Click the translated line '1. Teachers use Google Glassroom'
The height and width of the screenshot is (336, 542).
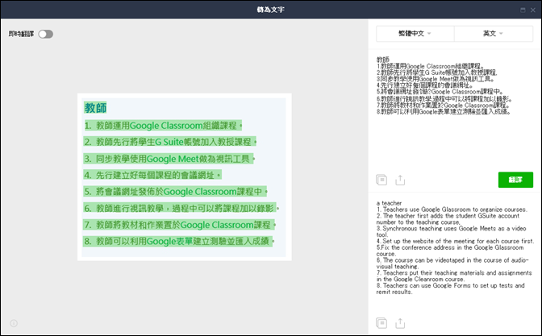(x=452, y=209)
